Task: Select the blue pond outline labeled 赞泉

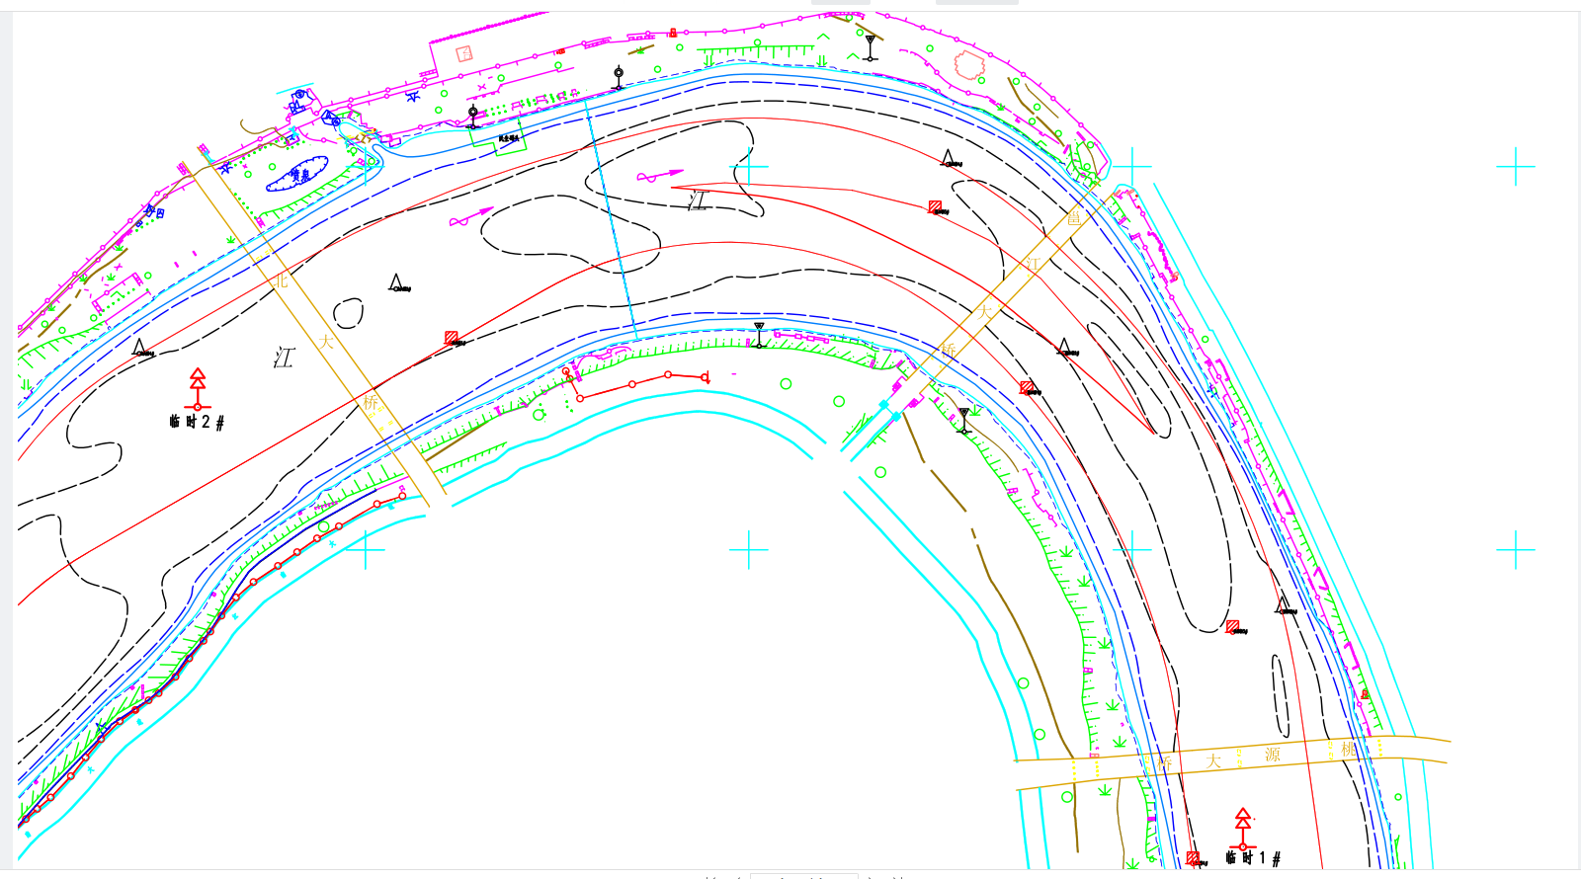Action: [296, 174]
